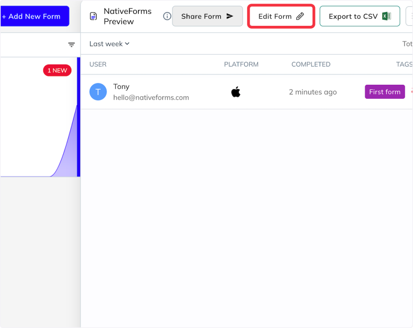Click Tony's blue avatar circle
Screen dimensions: 413x328
coord(98,92)
